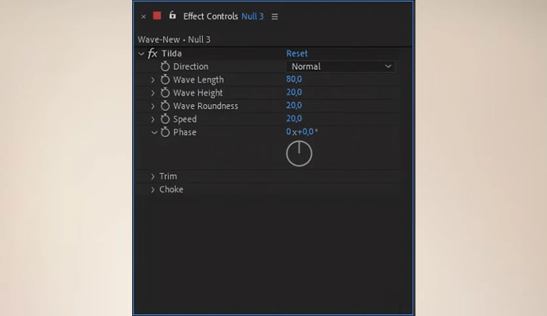This screenshot has width=547, height=316.
Task: Reset the Tilda effect
Action: click(x=297, y=54)
